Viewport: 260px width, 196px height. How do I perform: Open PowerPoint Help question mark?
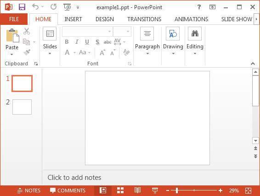click(199, 7)
